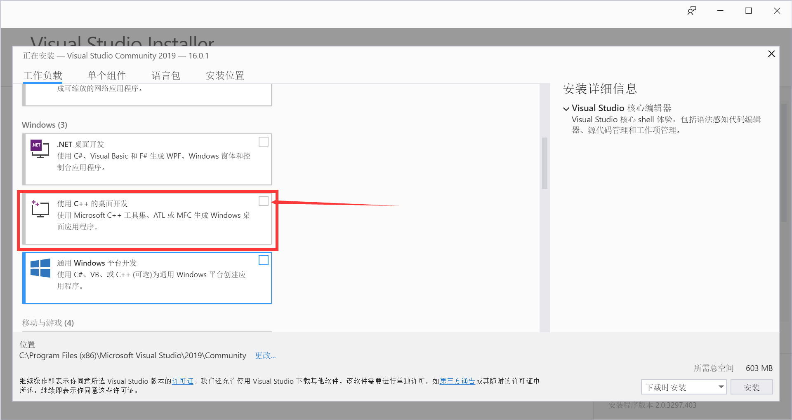
Task: Minimize the Visual Studio Installer window
Action: [x=720, y=11]
